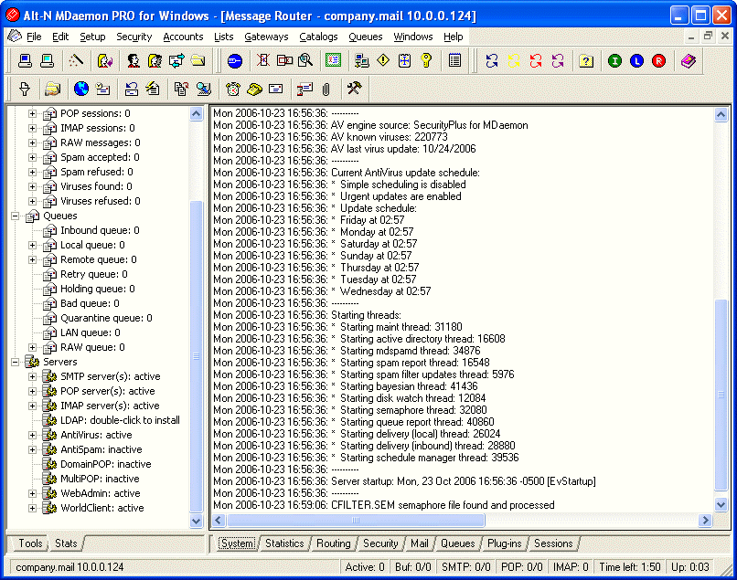737x580 pixels.
Task: Click the yellow key toolbar icon
Action: point(426,61)
